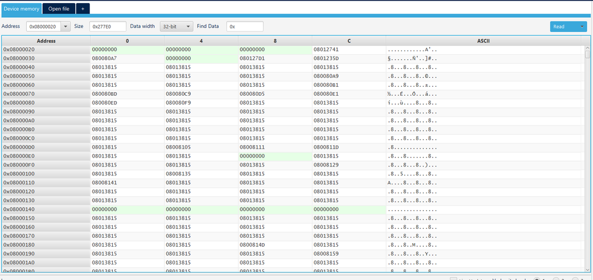Click the cell containing 080080F9
The width and height of the screenshot is (593, 280).
coord(201,103)
